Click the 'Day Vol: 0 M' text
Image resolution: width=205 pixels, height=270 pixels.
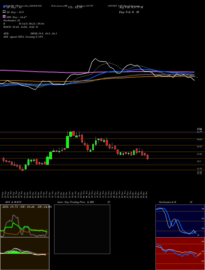(x=129, y=12)
